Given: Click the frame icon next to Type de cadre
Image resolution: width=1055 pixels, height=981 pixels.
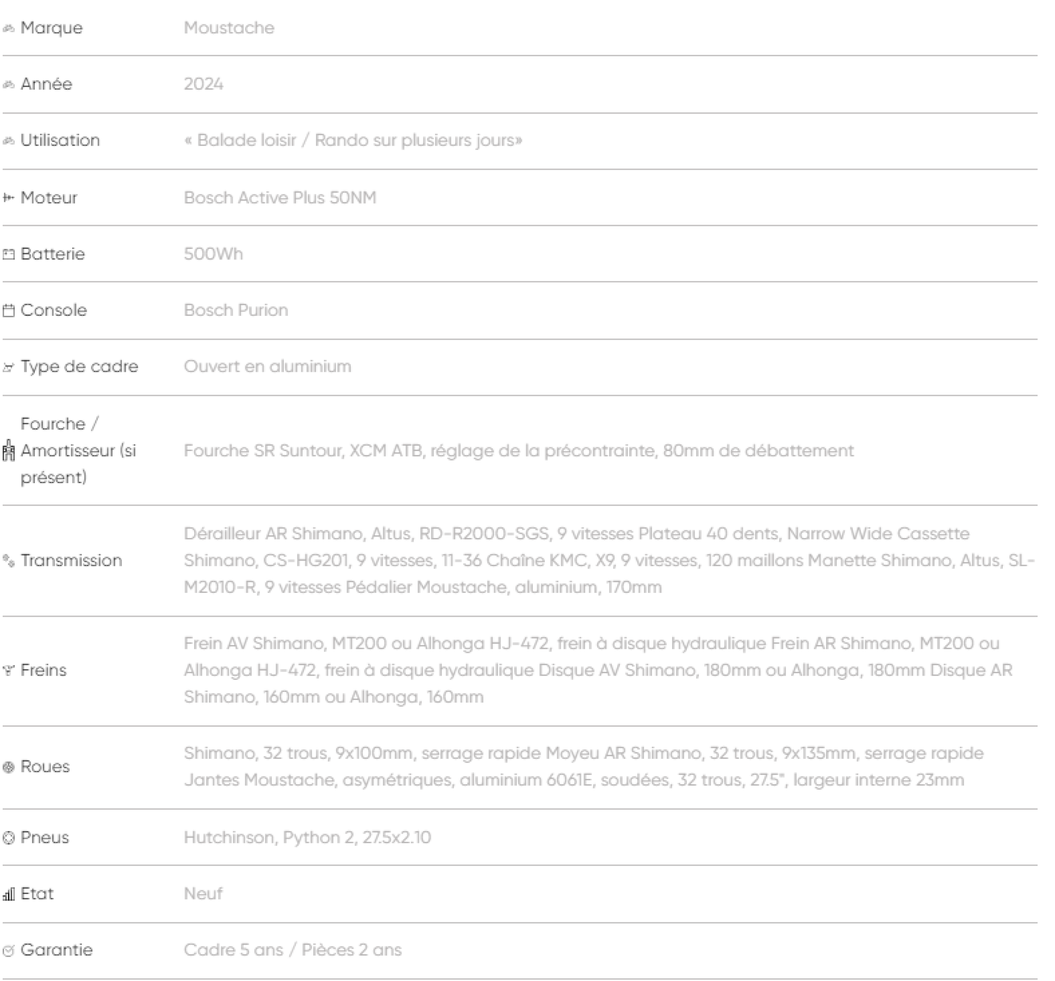Looking at the screenshot, I should [x=8, y=367].
